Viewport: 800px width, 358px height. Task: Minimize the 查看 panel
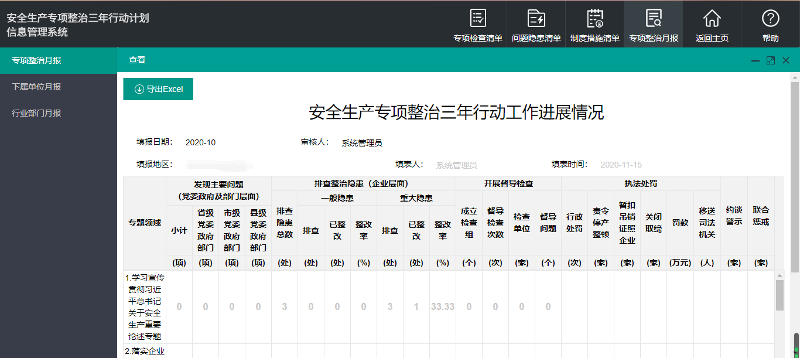(x=755, y=60)
